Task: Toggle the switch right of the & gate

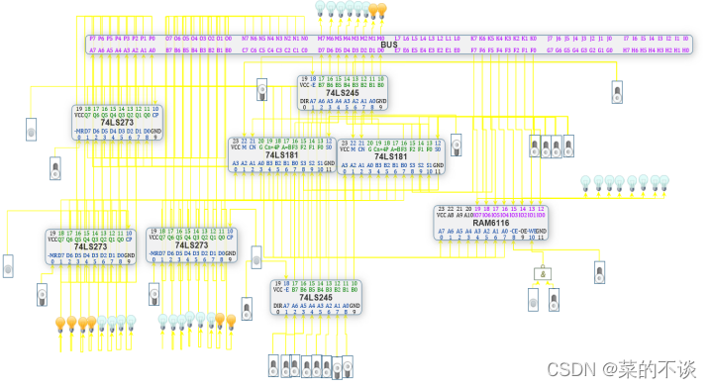Action: point(599,272)
